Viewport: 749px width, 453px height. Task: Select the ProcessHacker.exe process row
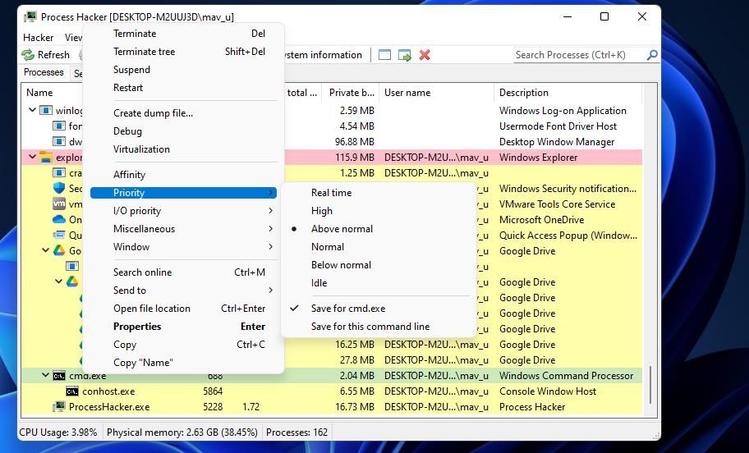[332, 407]
